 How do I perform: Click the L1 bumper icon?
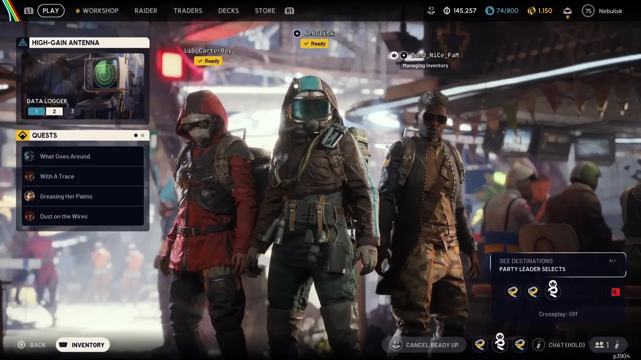click(x=29, y=10)
